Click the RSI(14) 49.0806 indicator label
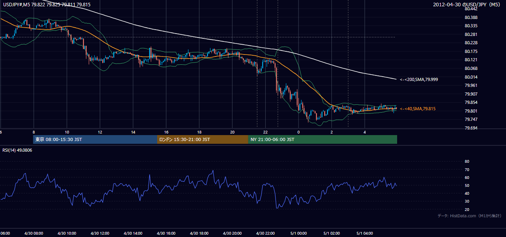 (17, 150)
